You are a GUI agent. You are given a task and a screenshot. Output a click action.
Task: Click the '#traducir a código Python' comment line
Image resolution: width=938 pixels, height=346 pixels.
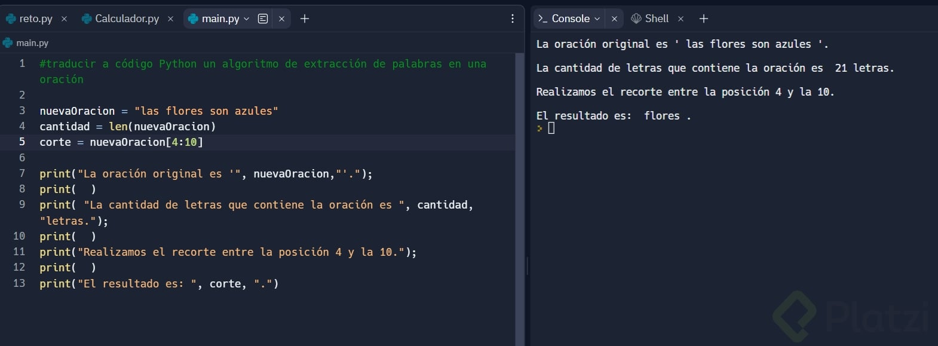click(x=263, y=71)
